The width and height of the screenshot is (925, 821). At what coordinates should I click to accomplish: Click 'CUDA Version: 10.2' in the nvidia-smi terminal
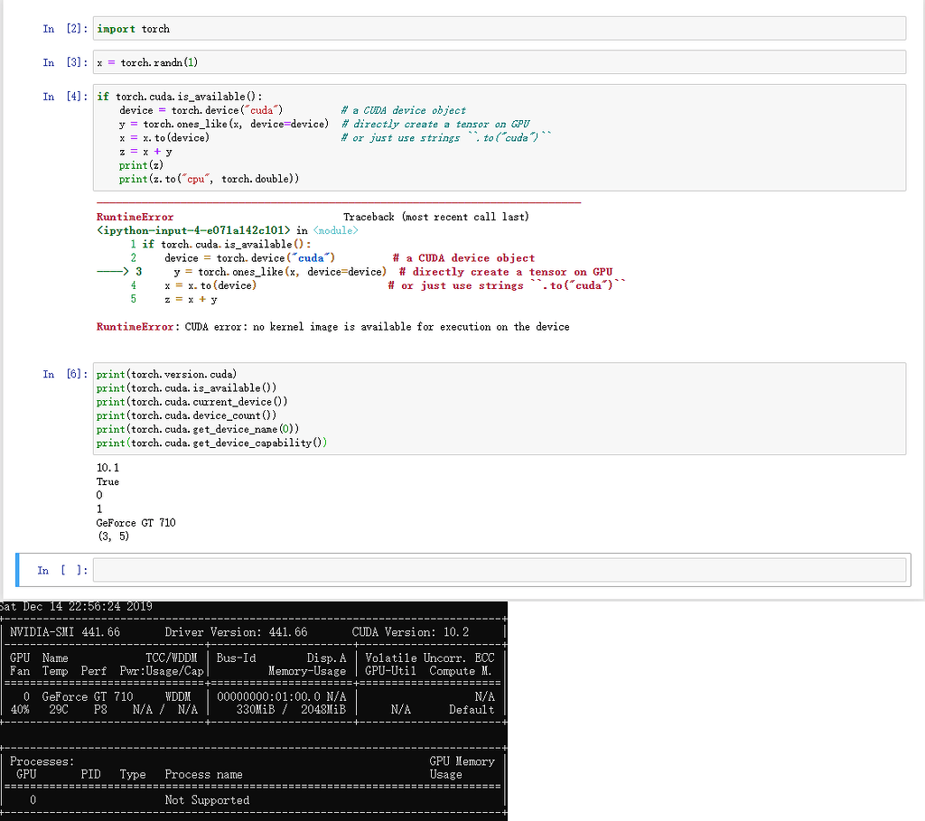point(410,632)
